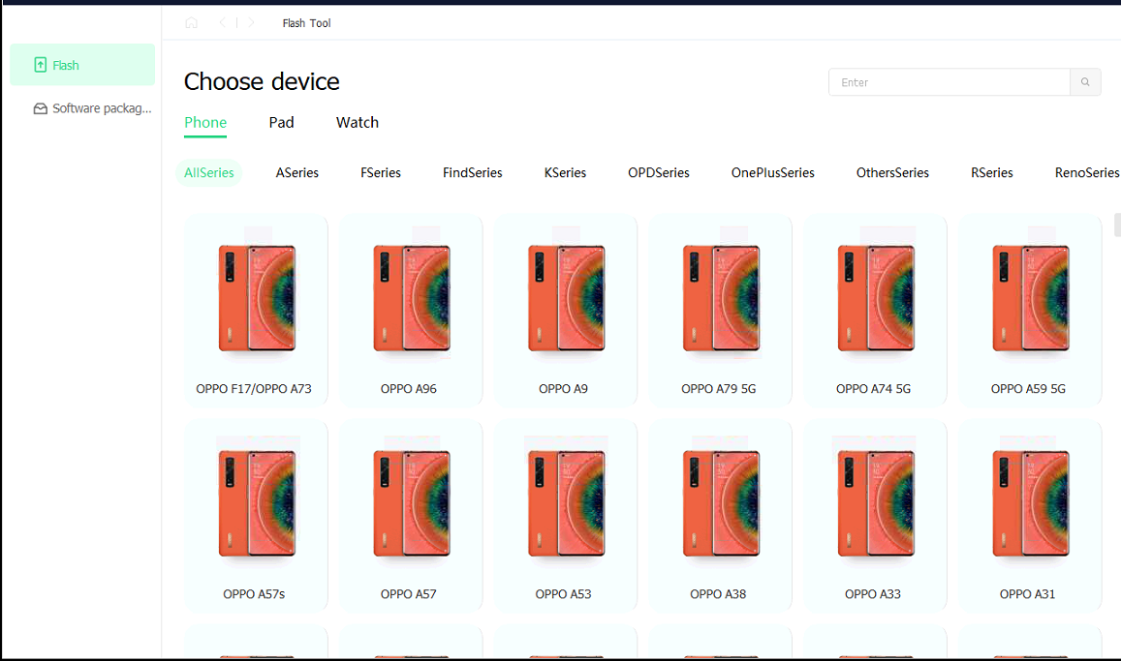Choose the OPPO A31 device image
Image resolution: width=1121 pixels, height=661 pixels.
tap(1030, 503)
